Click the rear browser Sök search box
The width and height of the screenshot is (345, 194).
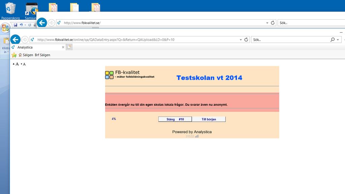(x=311, y=23)
